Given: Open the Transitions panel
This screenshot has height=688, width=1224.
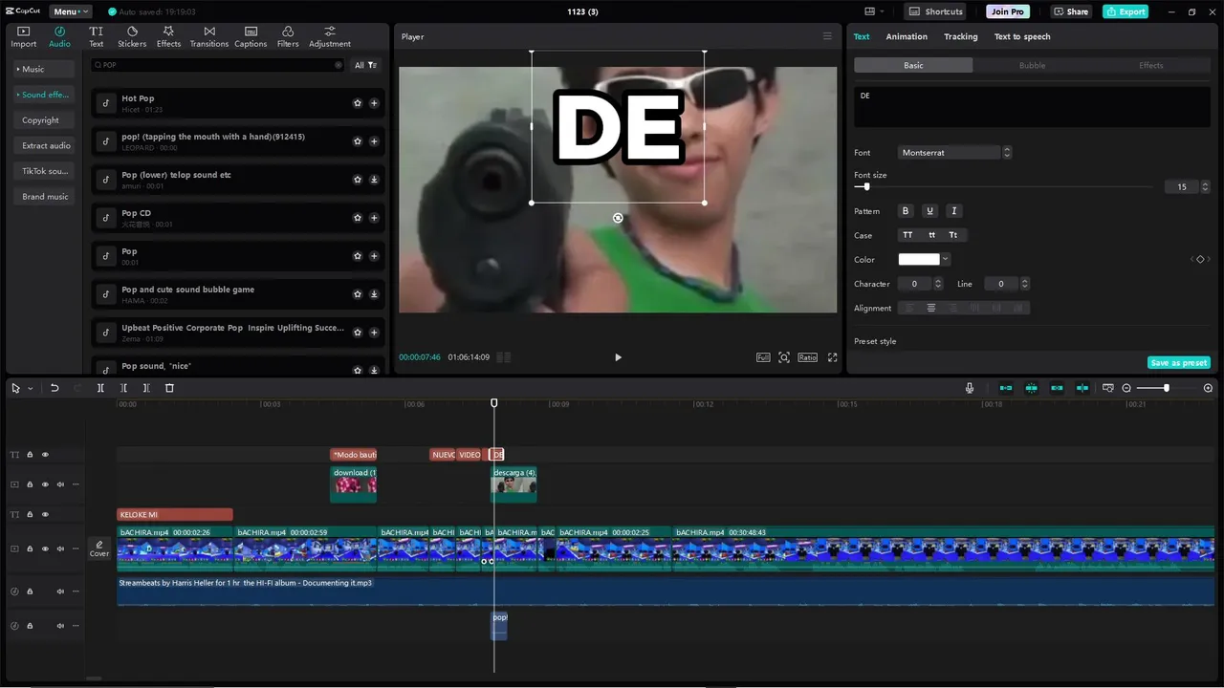Looking at the screenshot, I should (x=208, y=36).
